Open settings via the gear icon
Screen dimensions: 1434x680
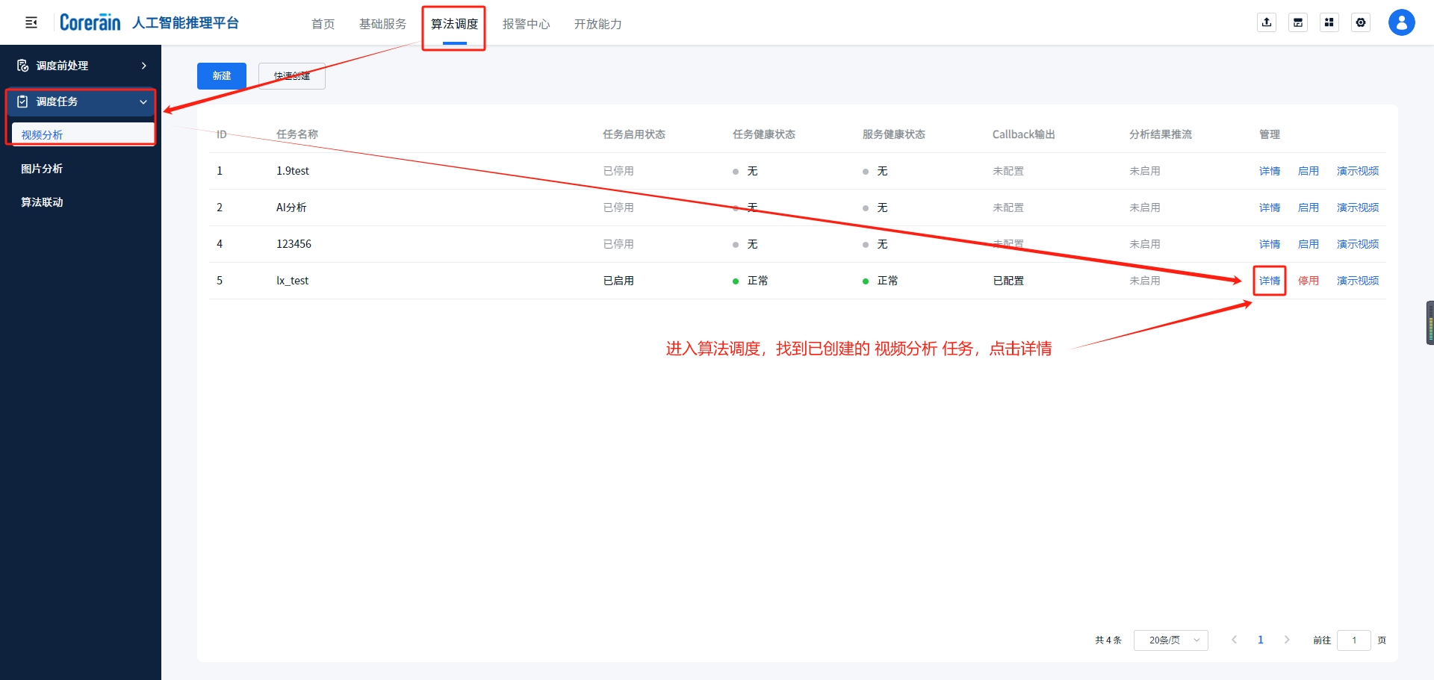[x=1361, y=22]
